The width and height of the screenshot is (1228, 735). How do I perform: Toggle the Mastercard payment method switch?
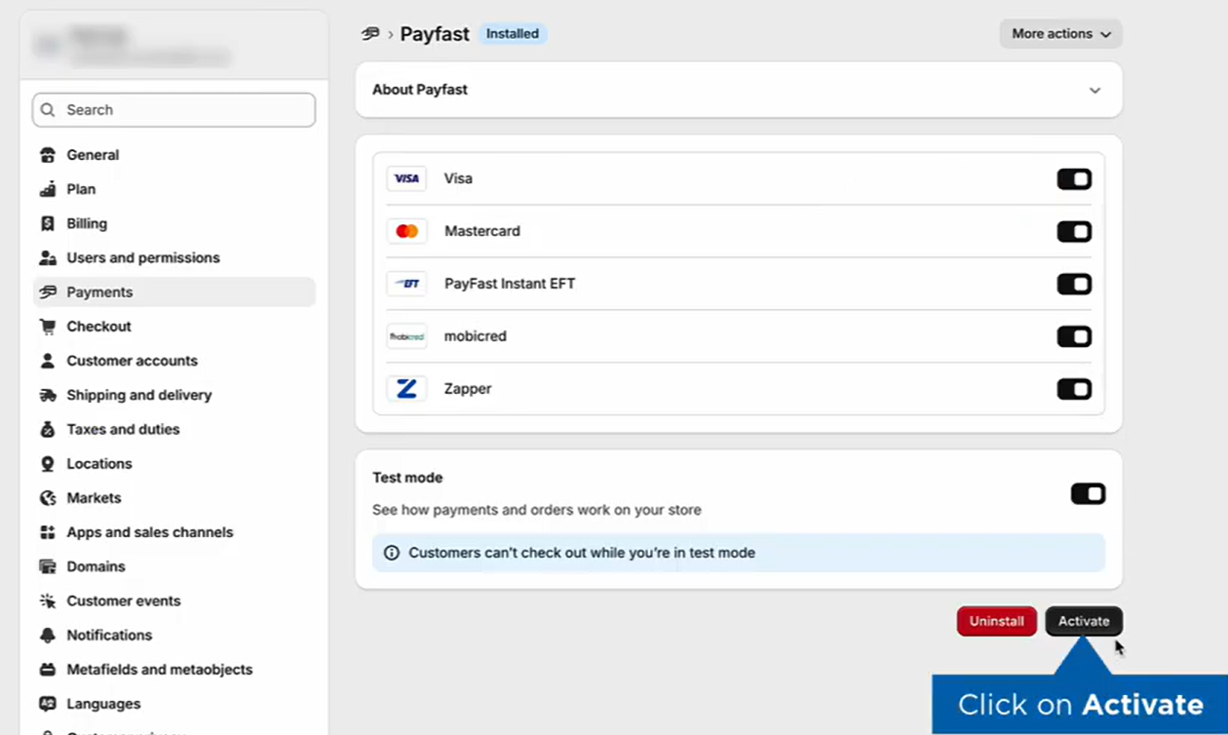coord(1074,232)
